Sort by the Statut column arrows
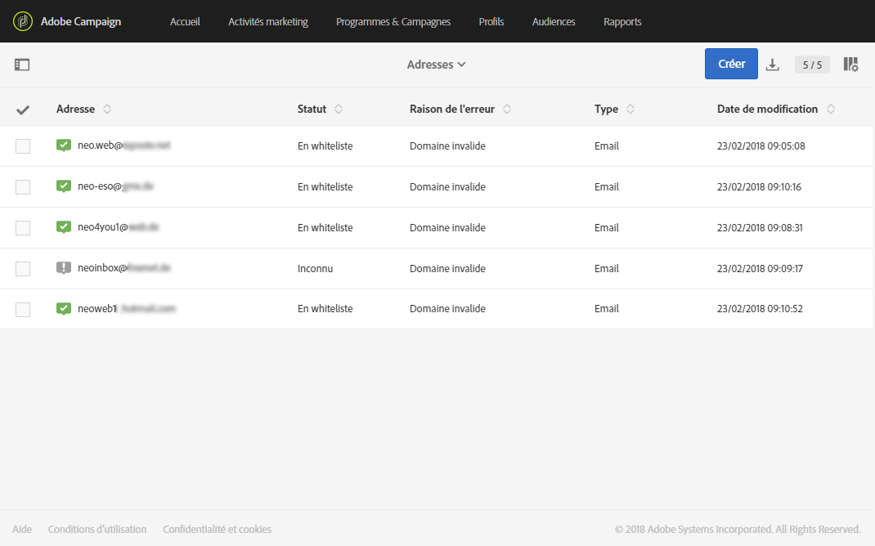The image size is (875, 546). [339, 110]
